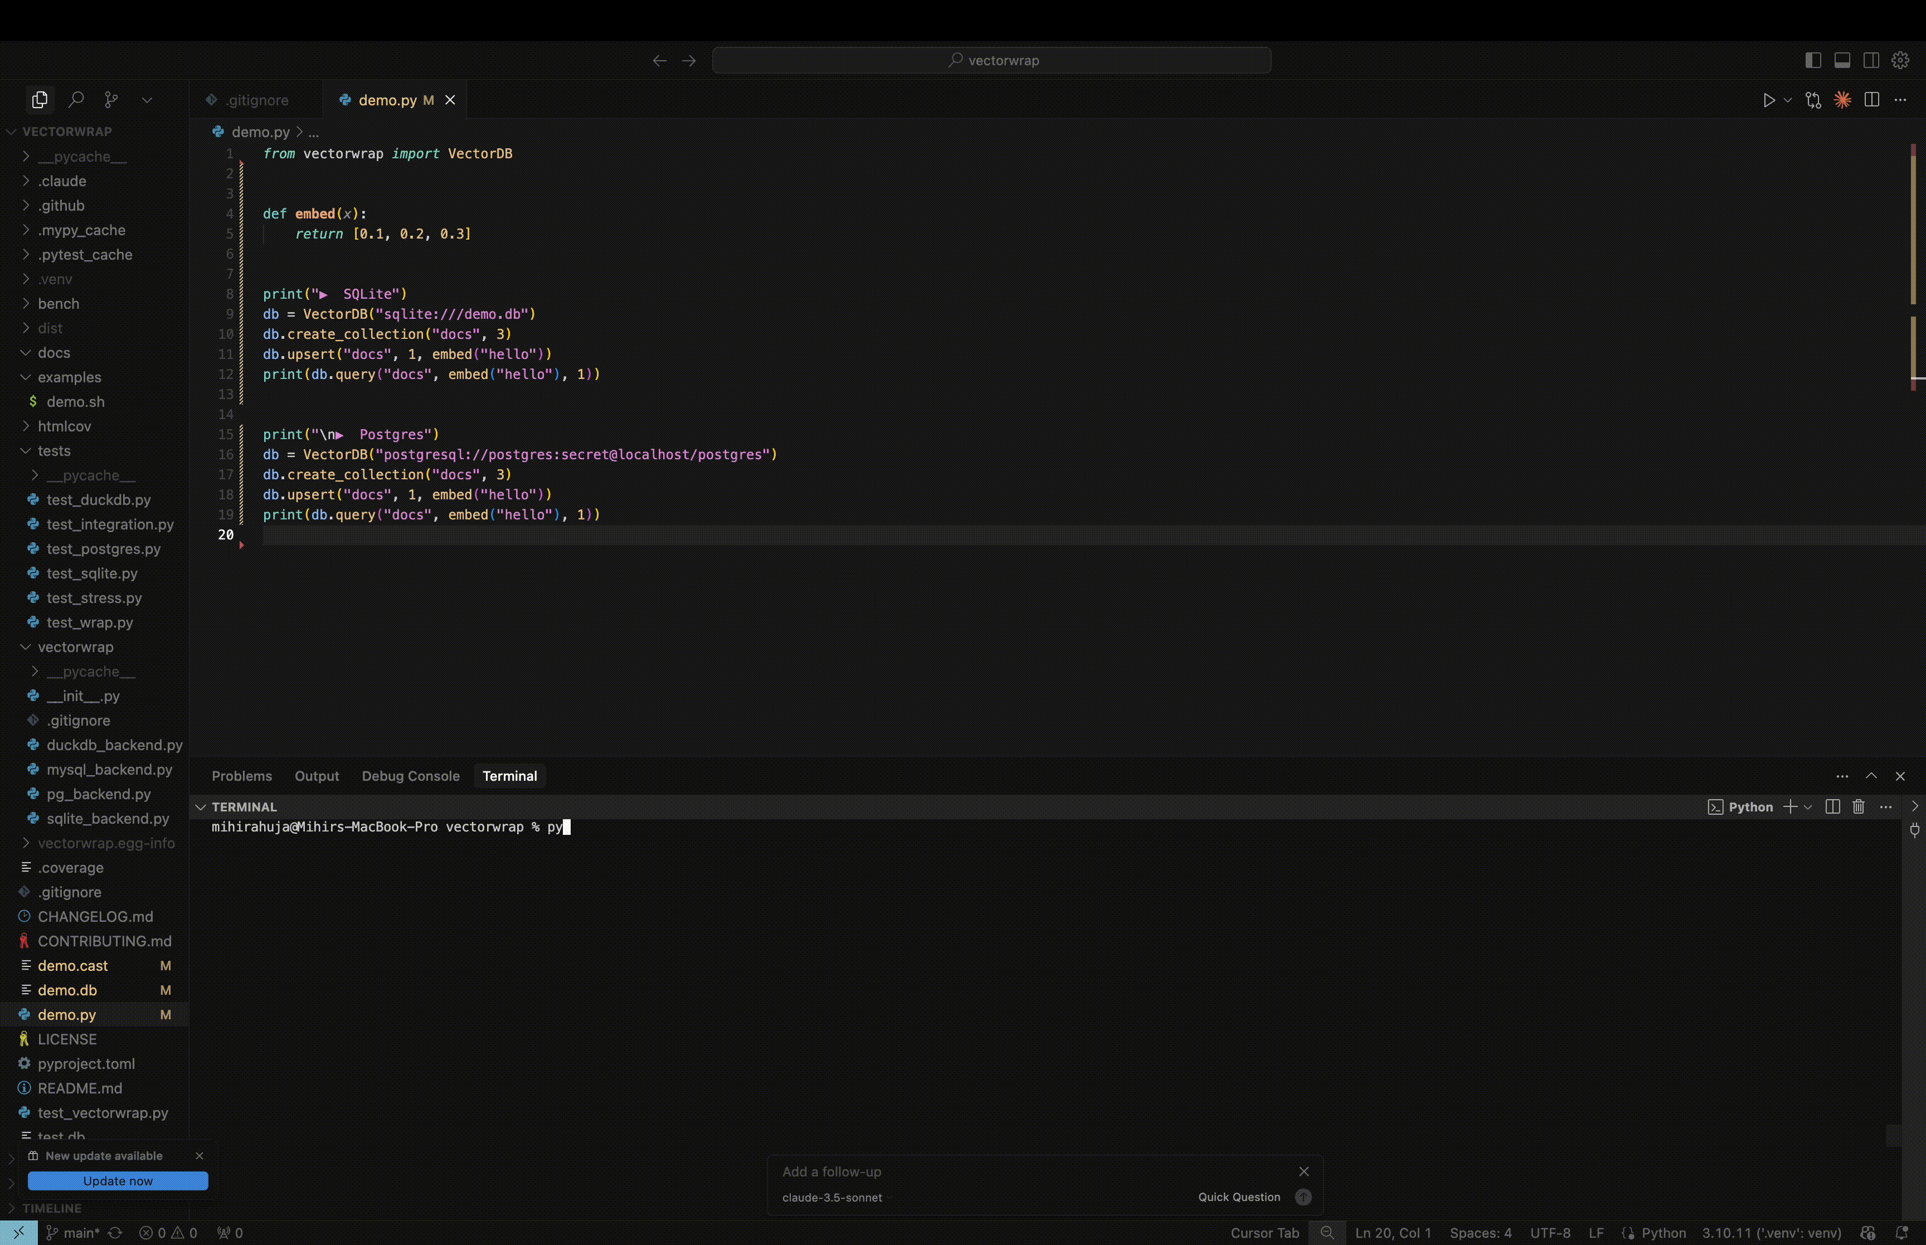Close the follow-up prompt box

pos(1304,1171)
